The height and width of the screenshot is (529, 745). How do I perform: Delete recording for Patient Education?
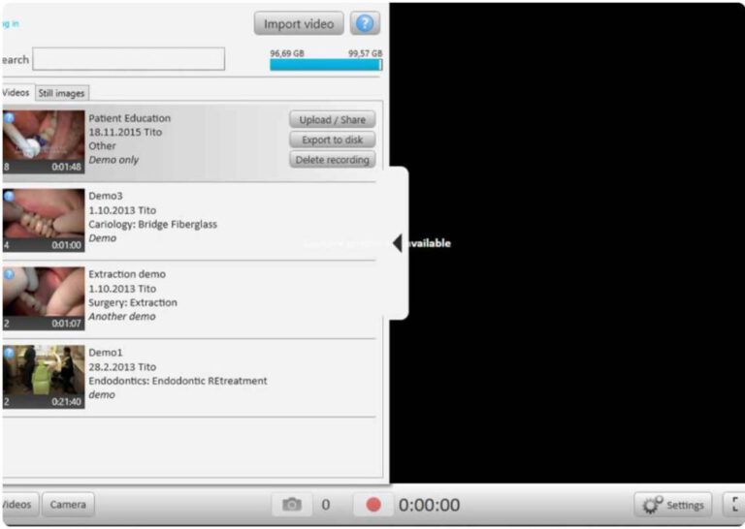332,160
